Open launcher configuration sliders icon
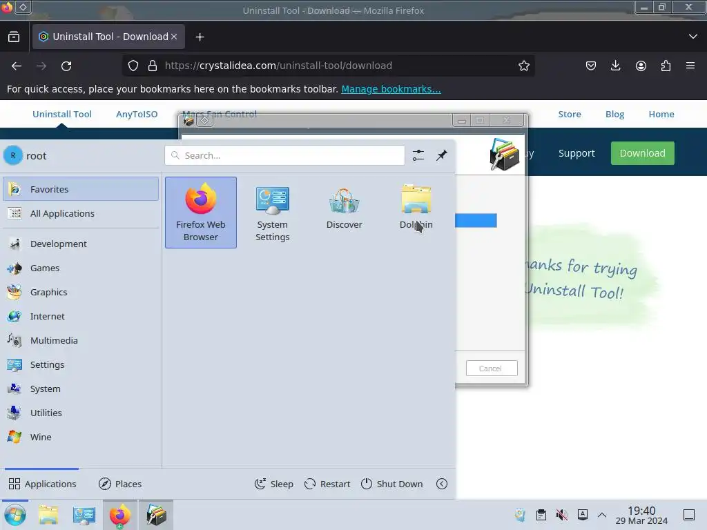707x530 pixels. (x=418, y=155)
